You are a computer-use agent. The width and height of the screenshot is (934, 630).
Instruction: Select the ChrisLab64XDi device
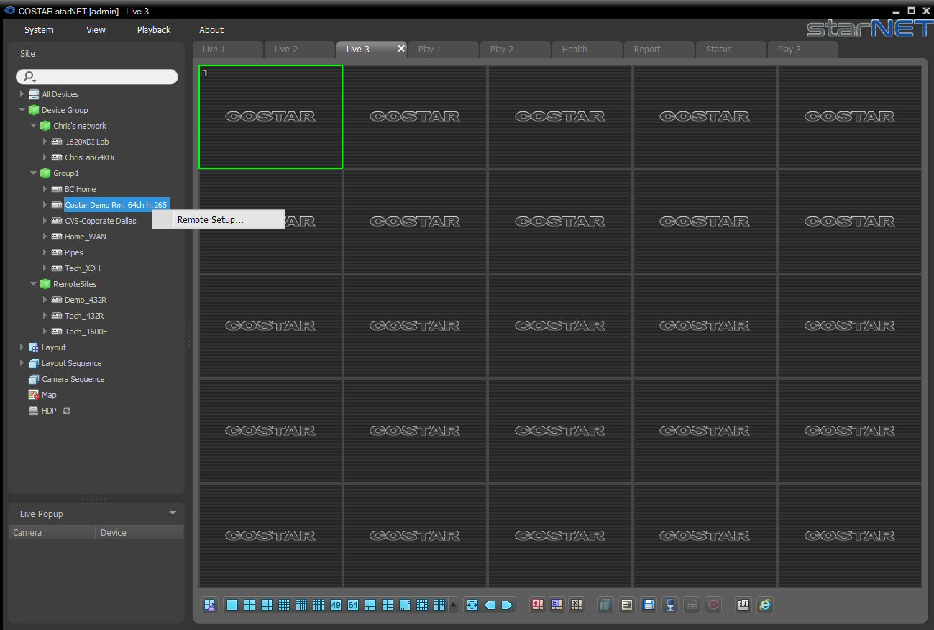(x=89, y=157)
